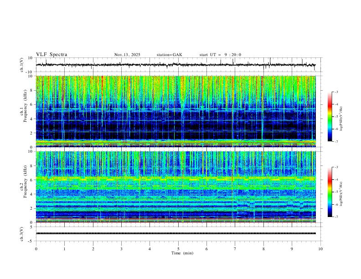This screenshot has height=279, width=361.
Task: Click time axis tick label "3"
Action: pyautogui.click(x=121, y=249)
